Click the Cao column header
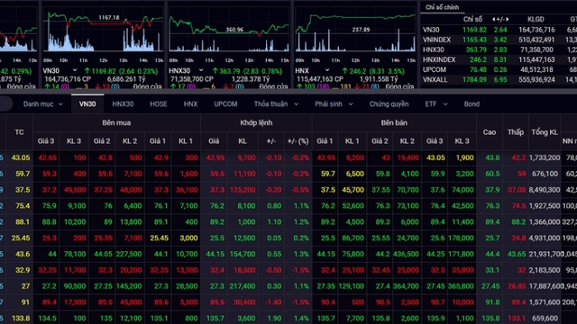This screenshot has width=577, height=324. click(x=490, y=132)
